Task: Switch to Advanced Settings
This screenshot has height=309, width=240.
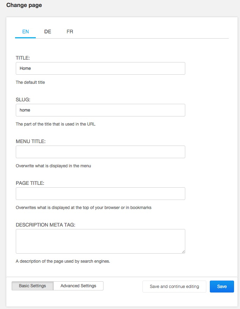Action: click(78, 286)
